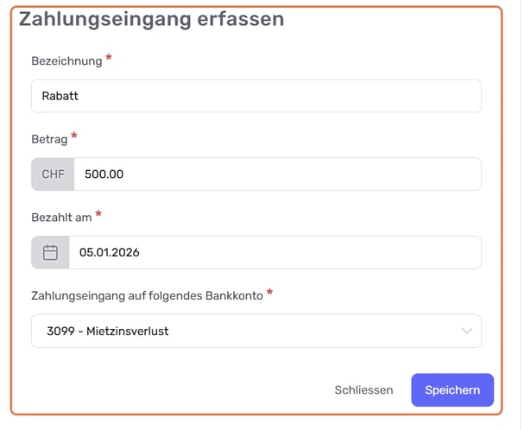Click the 05.01.2026 date value

point(110,253)
